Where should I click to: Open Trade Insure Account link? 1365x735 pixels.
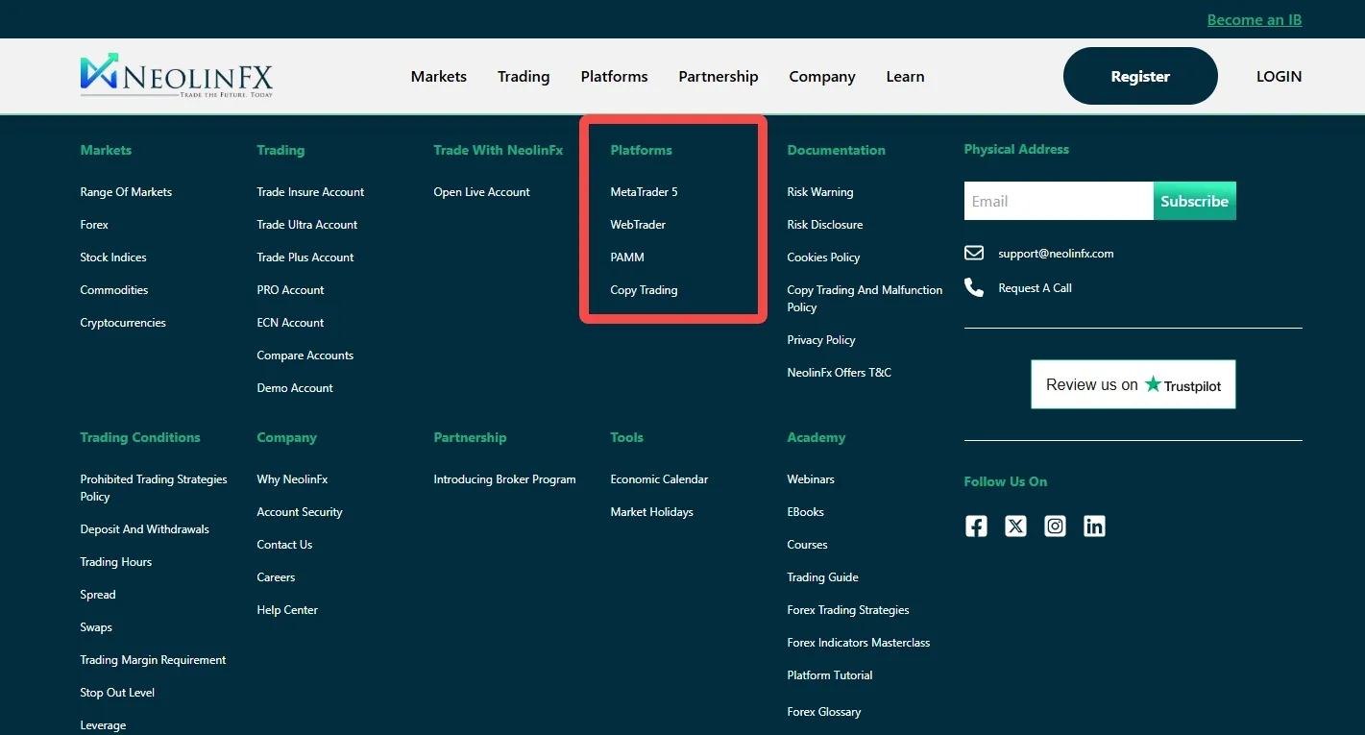point(310,192)
